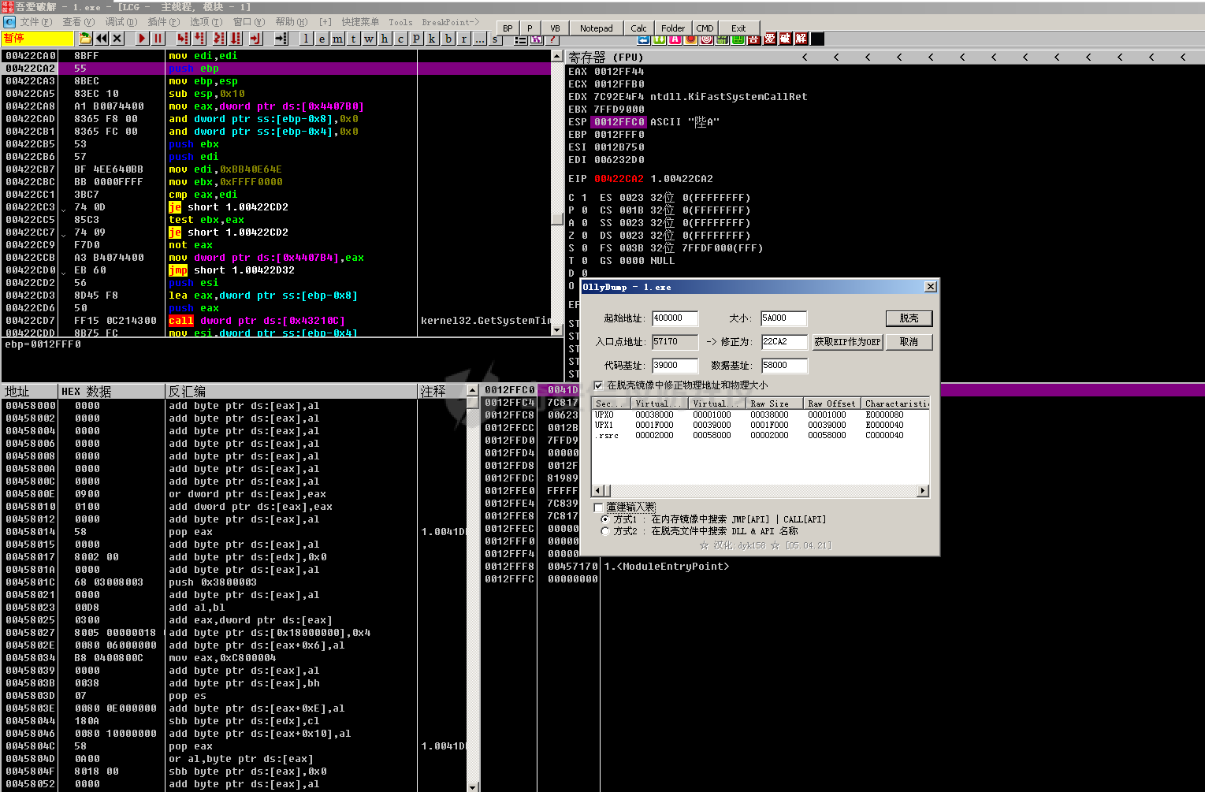Image resolution: width=1205 pixels, height=792 pixels.
Task: Click the BP shortcut button
Action: click(x=508, y=28)
